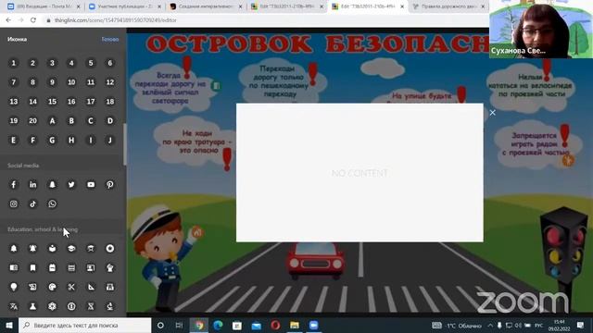Choose the light bulb icon
The height and width of the screenshot is (333, 593).
pyautogui.click(x=14, y=287)
